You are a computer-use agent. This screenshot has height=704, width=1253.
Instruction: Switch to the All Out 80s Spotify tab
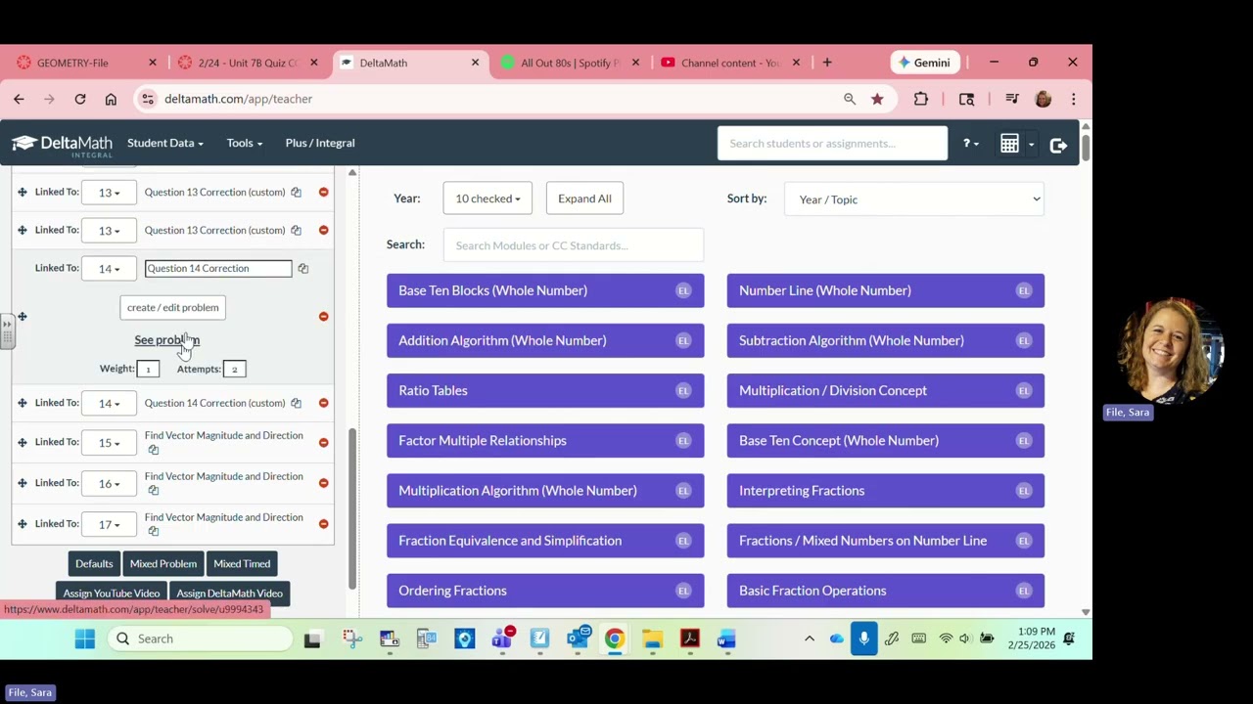(x=571, y=63)
